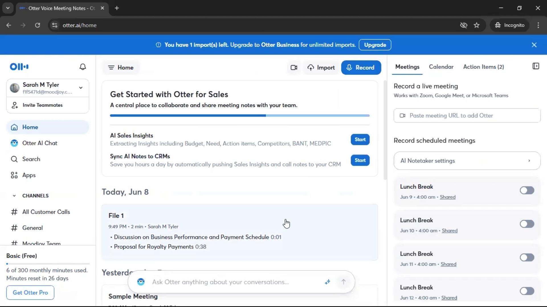Open AI Notetaker settings chevron row
This screenshot has height=307, width=547.
(467, 161)
